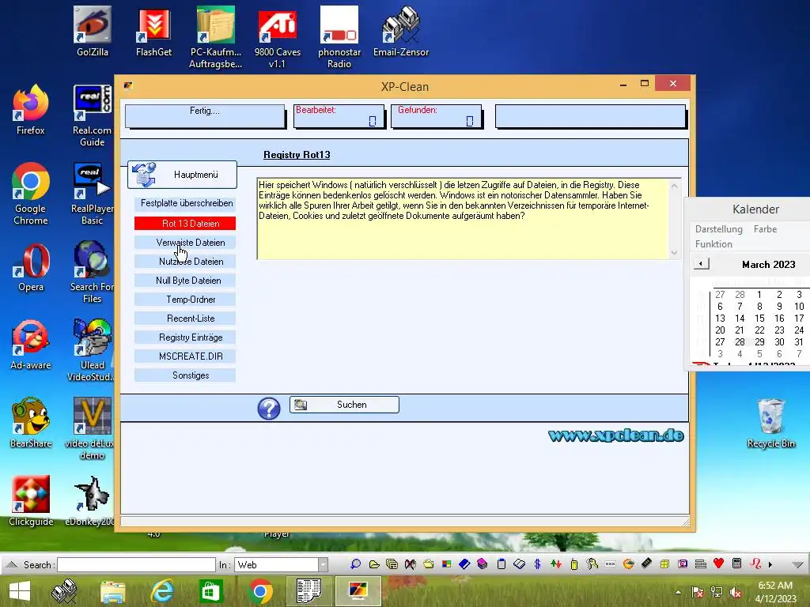Open Firefox desktop shortcut
810x607 pixels.
[31, 109]
